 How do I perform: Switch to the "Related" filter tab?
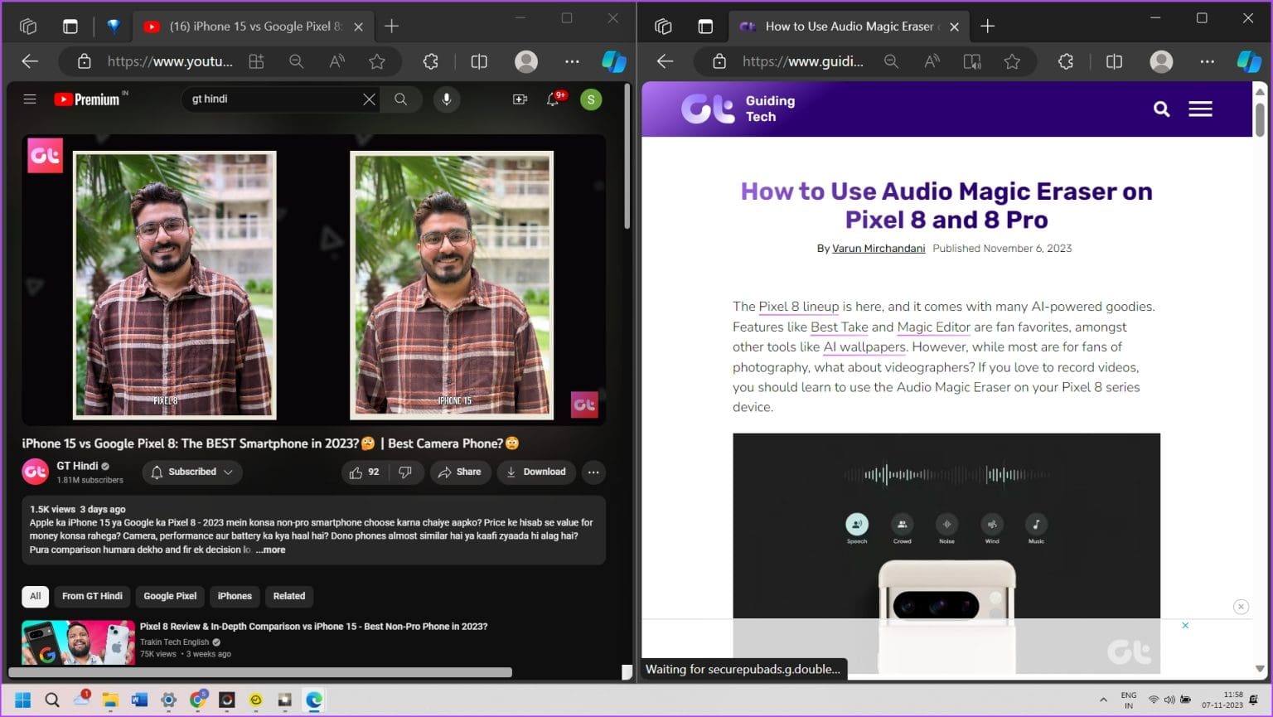(x=289, y=596)
